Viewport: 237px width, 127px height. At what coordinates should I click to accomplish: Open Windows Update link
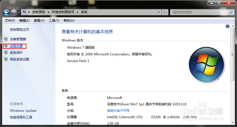(x=23, y=111)
